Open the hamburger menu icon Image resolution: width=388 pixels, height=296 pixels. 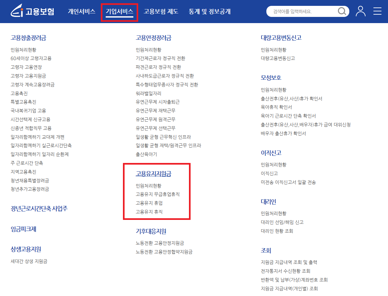(377, 11)
